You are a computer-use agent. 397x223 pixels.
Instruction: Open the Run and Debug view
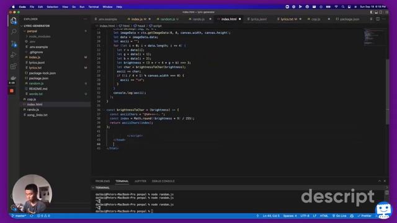coord(14,55)
